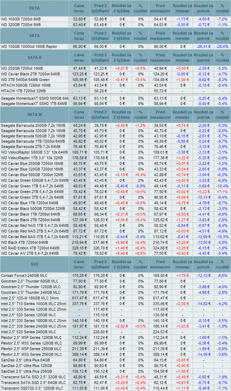Click the +7,1% difference cell
231x391 pixels.
pyautogui.click(x=222, y=192)
